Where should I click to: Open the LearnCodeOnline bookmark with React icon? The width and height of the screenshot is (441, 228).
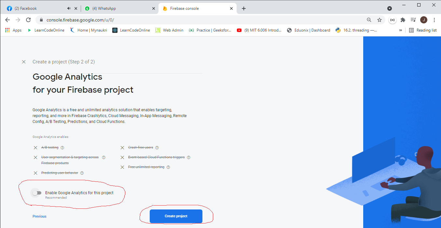click(x=131, y=30)
